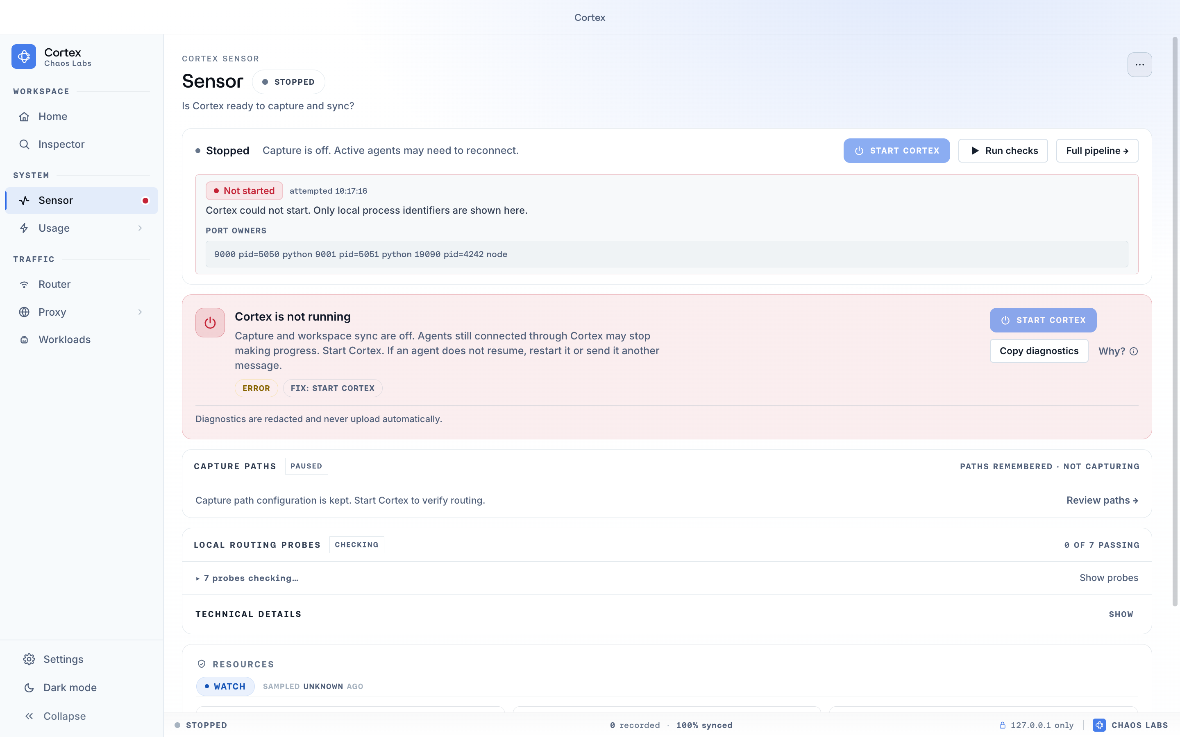
Task: Expand the Usage submenu chevron
Action: point(140,228)
